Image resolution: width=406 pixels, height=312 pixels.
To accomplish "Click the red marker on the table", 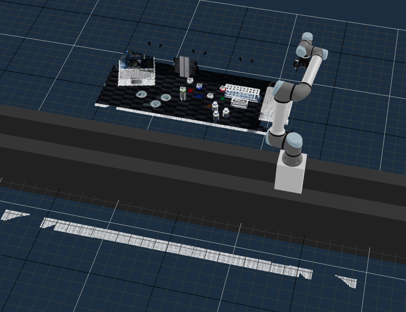I will (191, 90).
